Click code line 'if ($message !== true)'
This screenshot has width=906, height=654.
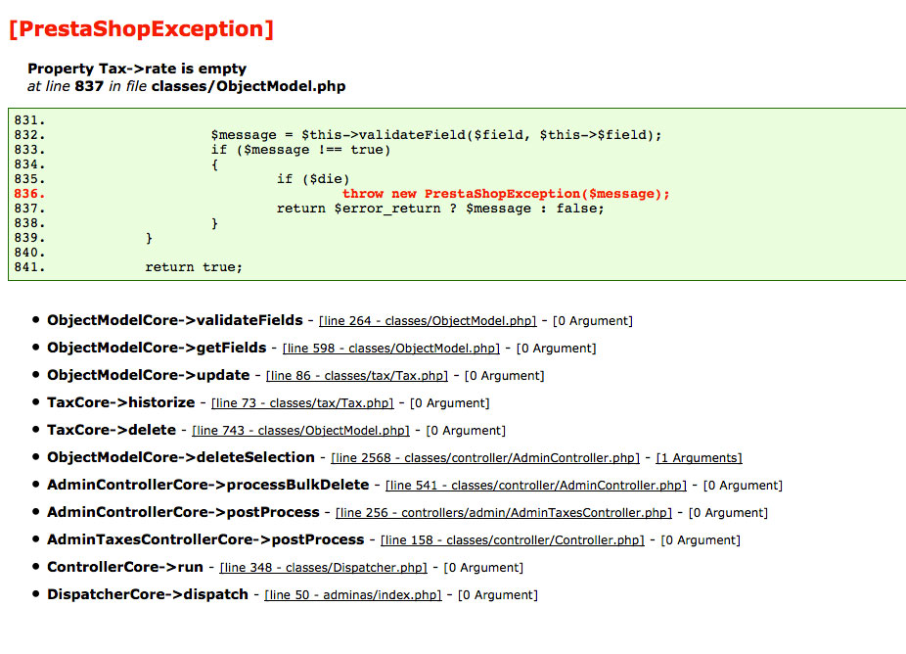[x=301, y=150]
